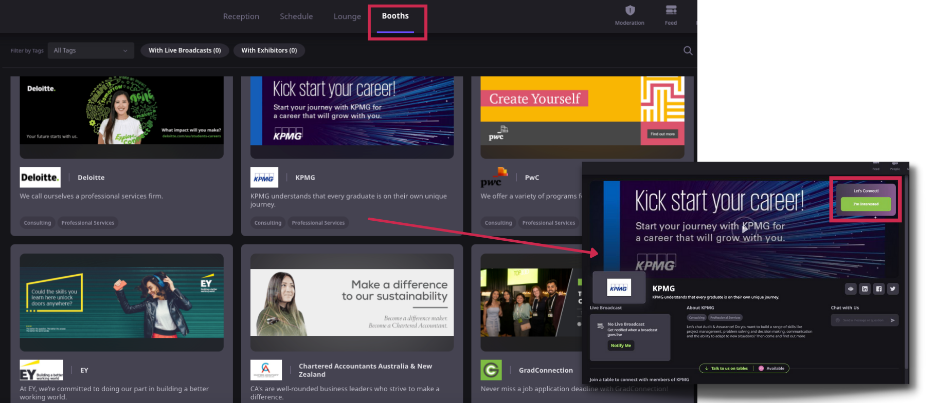Click Professional Services tag on KPMG card
The image size is (935, 403).
[x=318, y=223]
